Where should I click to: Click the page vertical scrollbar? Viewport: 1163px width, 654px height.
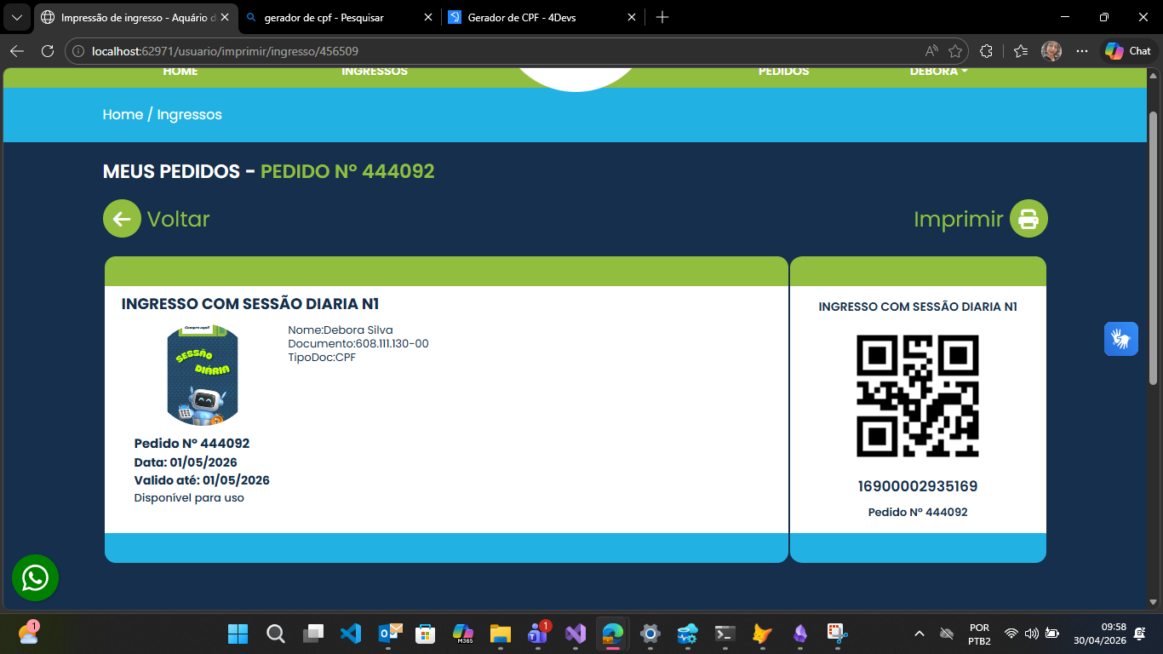(x=1154, y=247)
